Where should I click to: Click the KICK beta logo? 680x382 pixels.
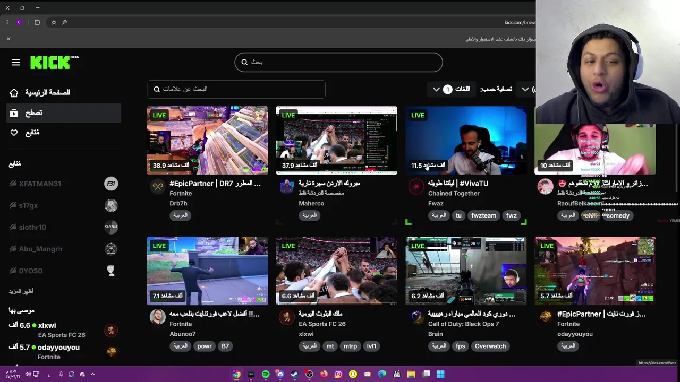coord(54,62)
